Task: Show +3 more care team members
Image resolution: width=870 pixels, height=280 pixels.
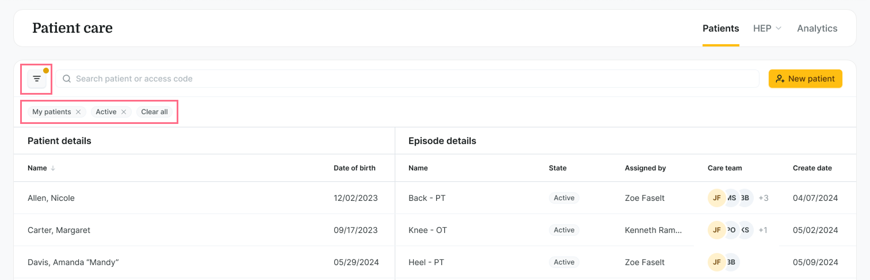Action: pyautogui.click(x=764, y=198)
